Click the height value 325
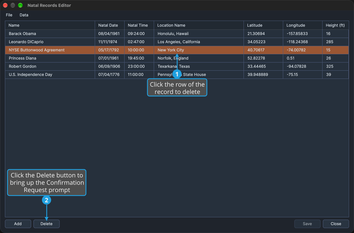 coord(336,66)
